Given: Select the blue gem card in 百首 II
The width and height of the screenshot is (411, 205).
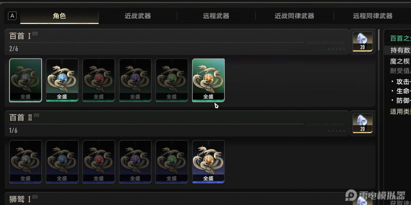Looking at the screenshot, I should point(62,162).
